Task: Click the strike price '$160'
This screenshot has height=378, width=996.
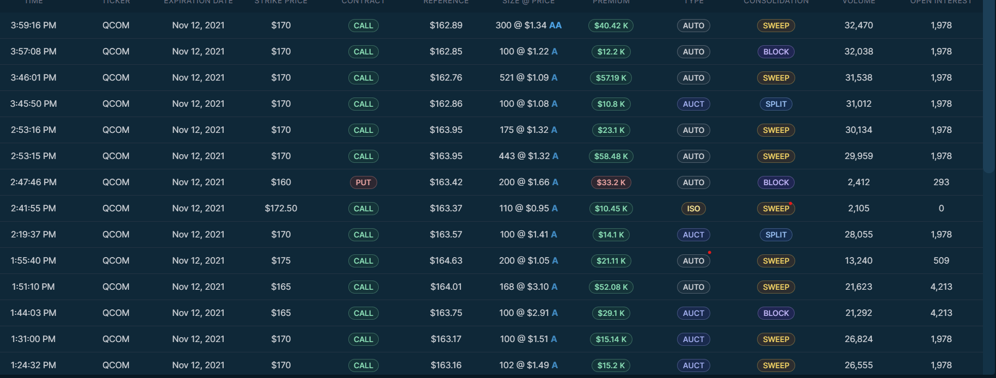Action: tap(281, 182)
